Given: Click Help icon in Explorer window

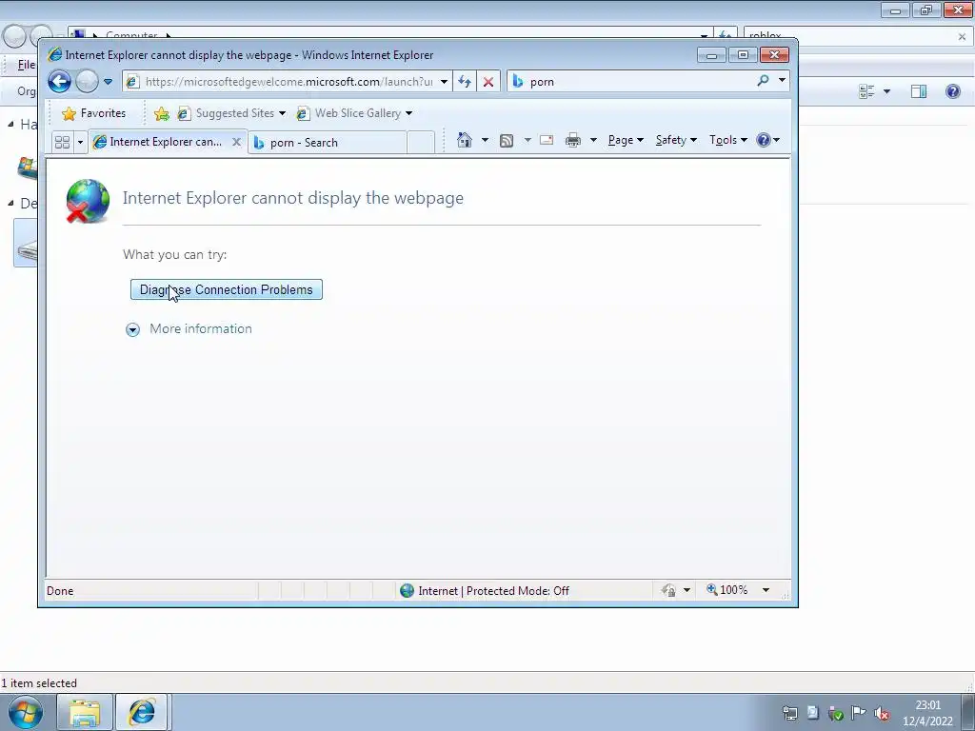Looking at the screenshot, I should [x=952, y=91].
